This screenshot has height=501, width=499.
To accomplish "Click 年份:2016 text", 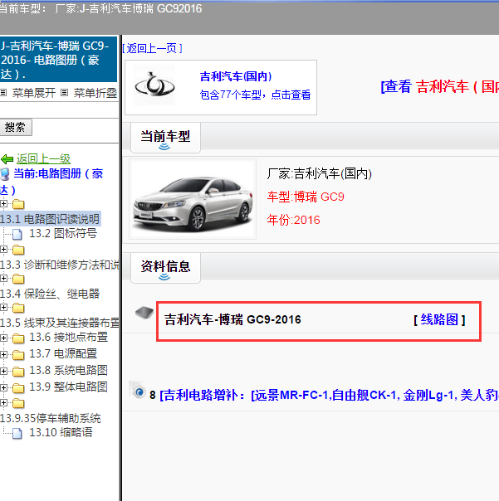I will (x=293, y=220).
